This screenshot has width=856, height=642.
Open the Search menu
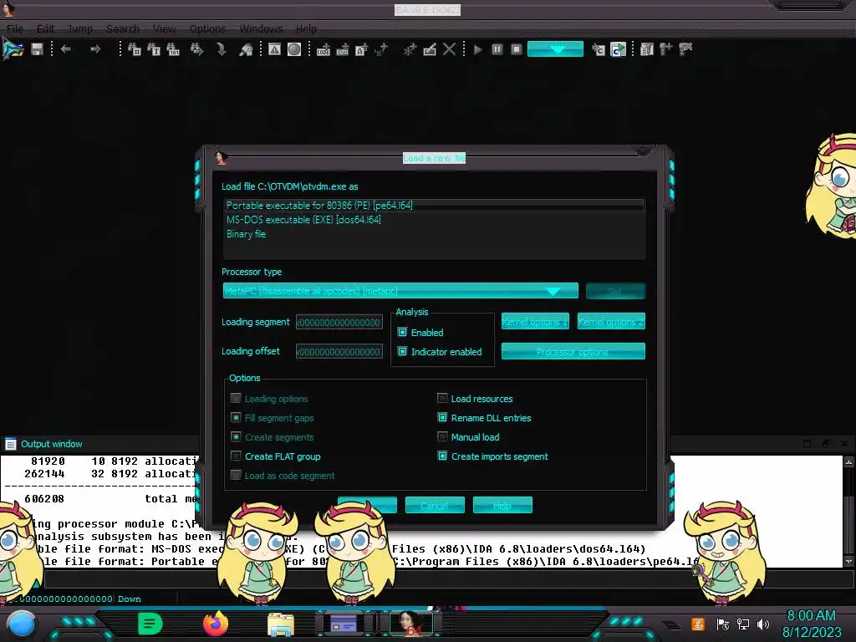pyautogui.click(x=123, y=28)
